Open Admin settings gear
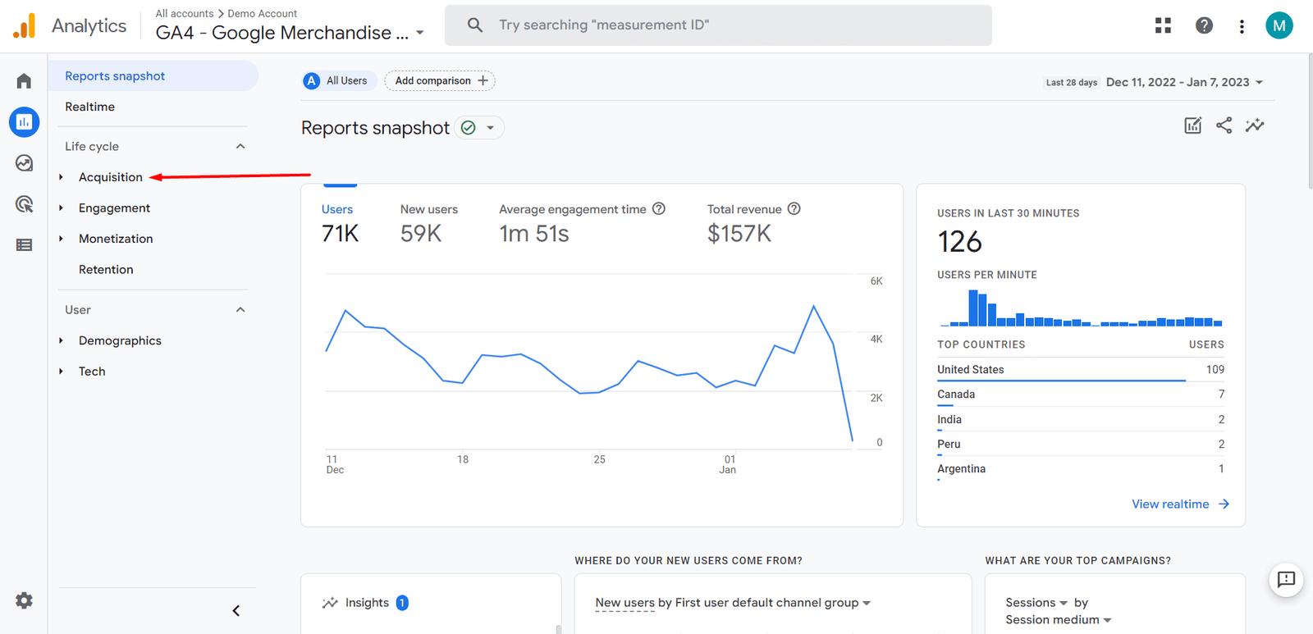 click(x=24, y=600)
